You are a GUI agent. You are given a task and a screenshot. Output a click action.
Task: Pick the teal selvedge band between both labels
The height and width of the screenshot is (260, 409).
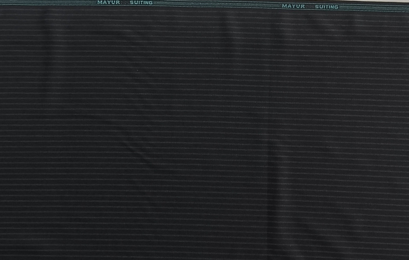coord(217,4)
